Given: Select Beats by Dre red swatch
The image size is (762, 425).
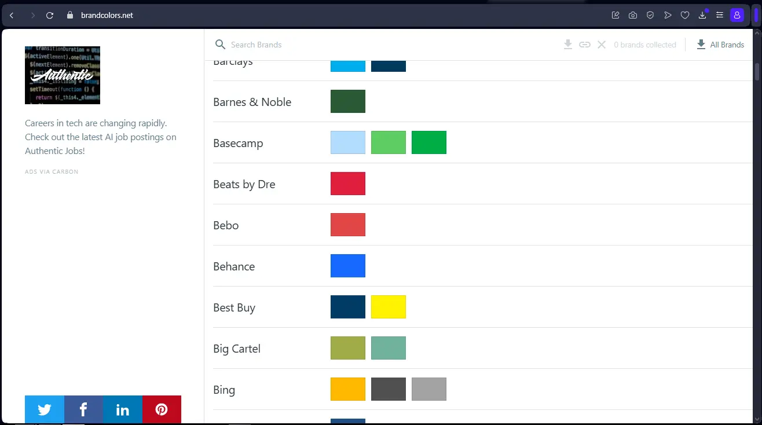Looking at the screenshot, I should (x=348, y=184).
